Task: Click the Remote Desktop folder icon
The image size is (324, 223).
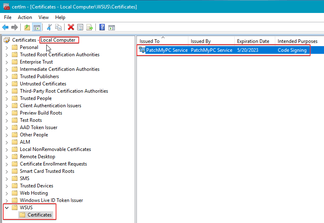Action: coord(15,157)
